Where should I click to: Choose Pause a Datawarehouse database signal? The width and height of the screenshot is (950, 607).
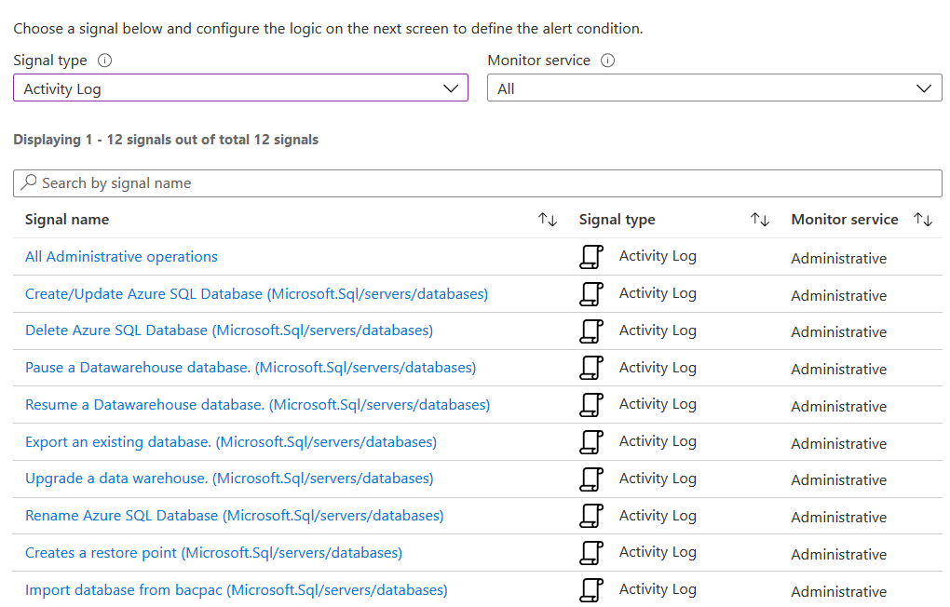click(x=250, y=368)
